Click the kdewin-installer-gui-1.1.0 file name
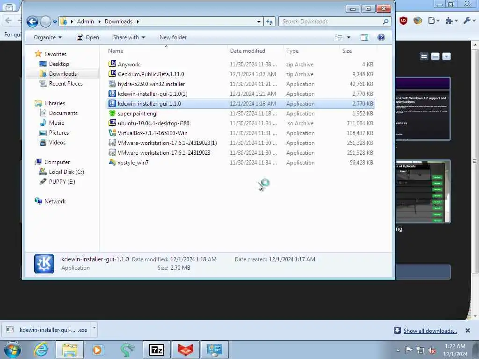This screenshot has width=479, height=359. coord(149,103)
